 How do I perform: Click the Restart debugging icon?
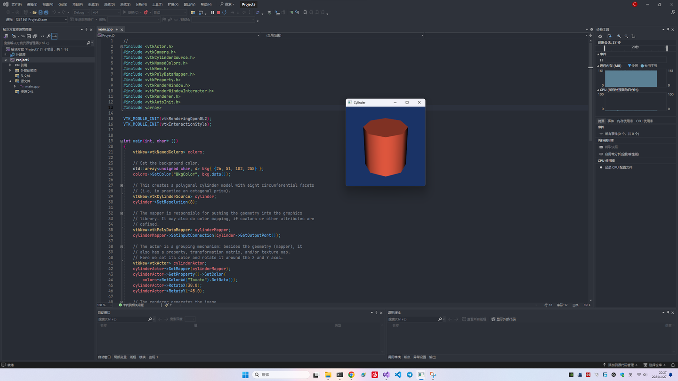[225, 13]
